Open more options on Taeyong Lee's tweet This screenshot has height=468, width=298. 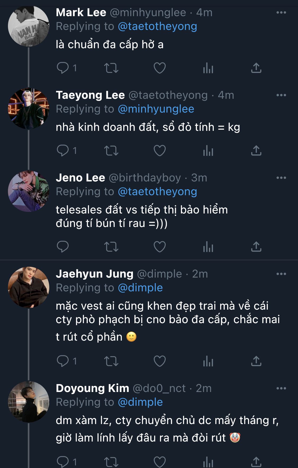coord(281,95)
